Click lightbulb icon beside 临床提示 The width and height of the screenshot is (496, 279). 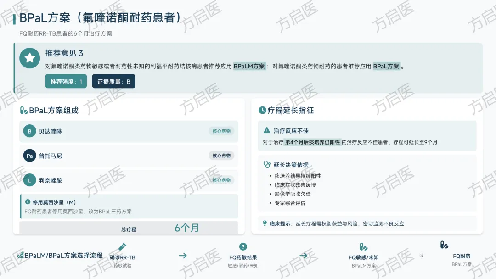tap(265, 223)
